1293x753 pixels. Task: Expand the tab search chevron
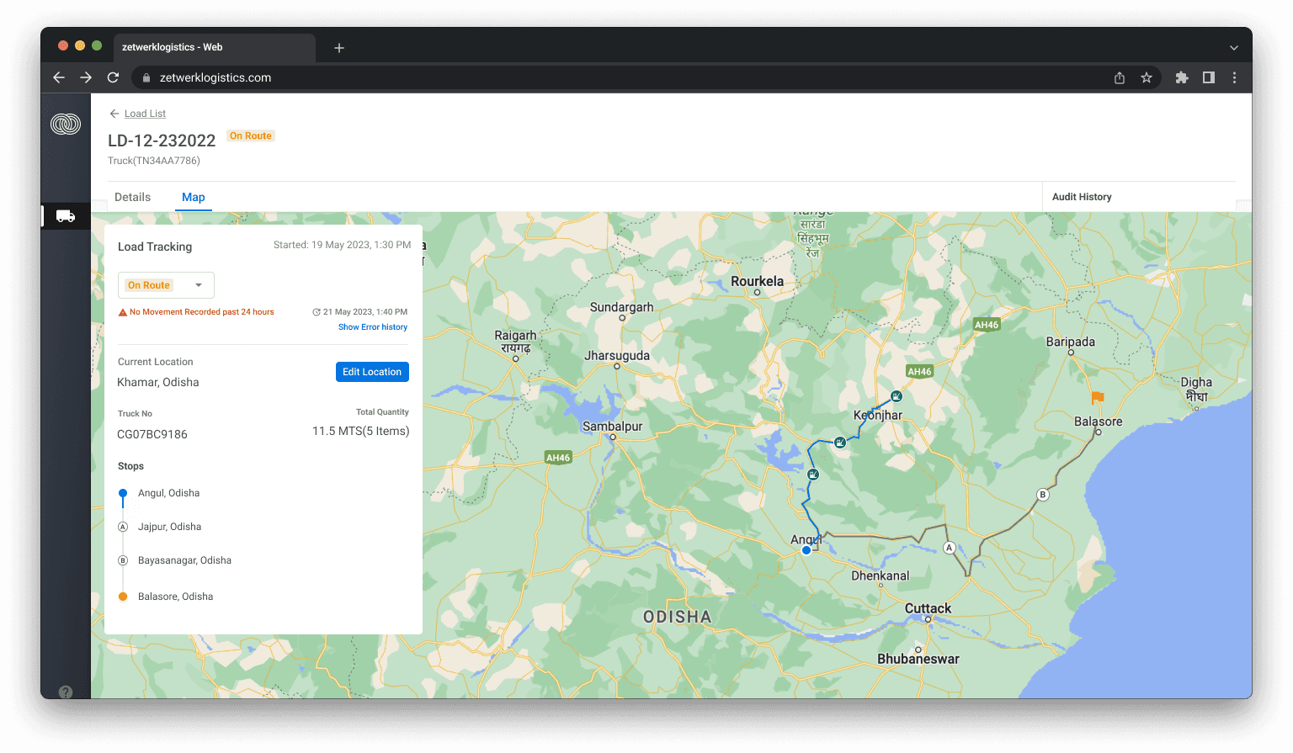(x=1234, y=48)
